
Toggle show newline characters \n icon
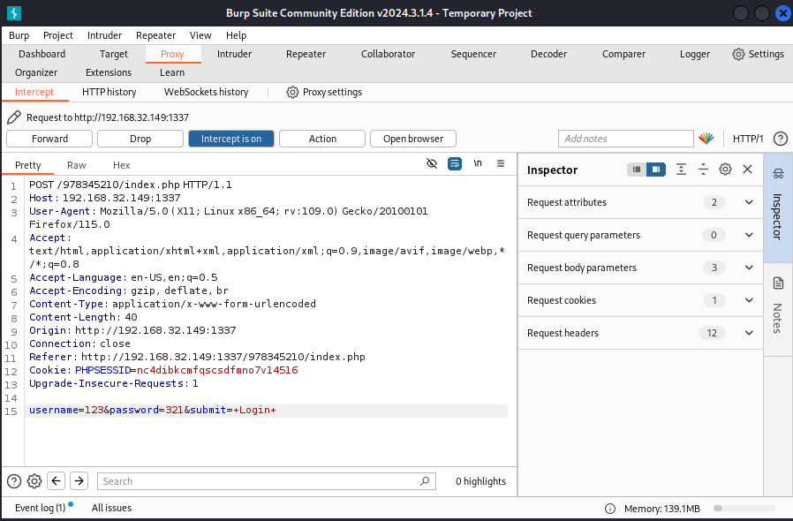click(x=478, y=163)
